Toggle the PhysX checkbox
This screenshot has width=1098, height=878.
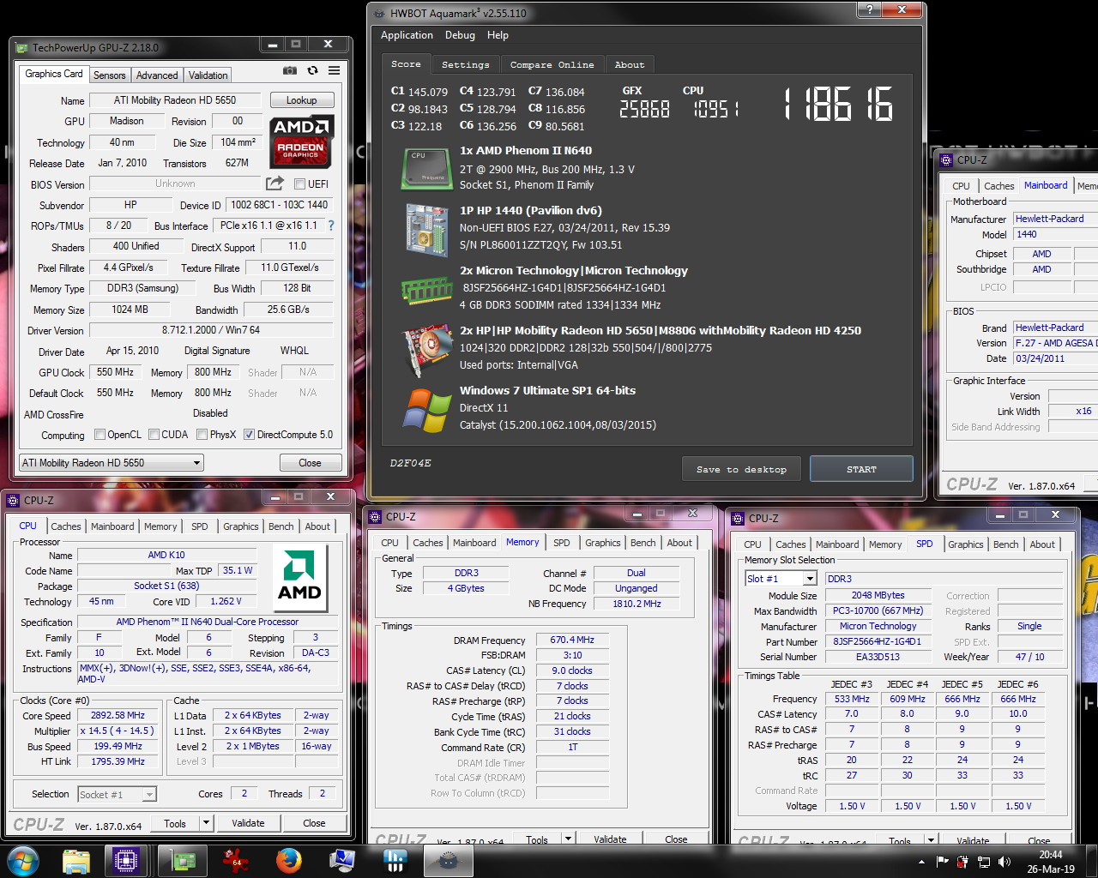click(202, 435)
